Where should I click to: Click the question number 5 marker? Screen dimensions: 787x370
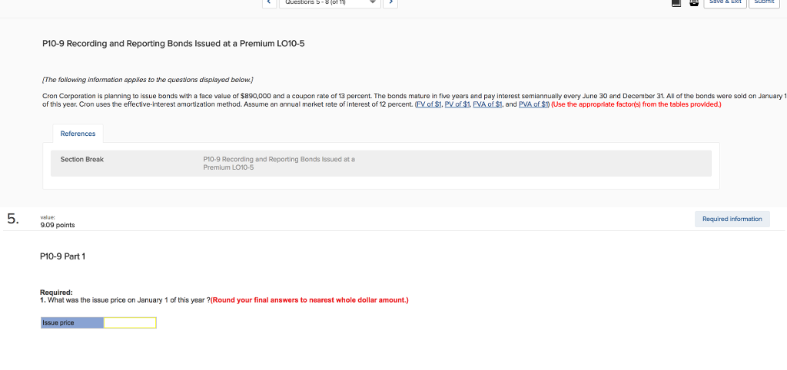pyautogui.click(x=12, y=219)
